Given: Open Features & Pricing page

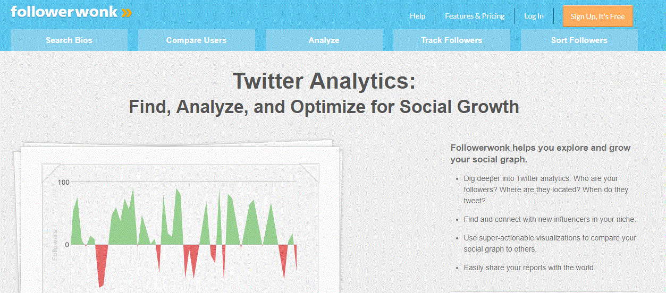Looking at the screenshot, I should [x=475, y=16].
